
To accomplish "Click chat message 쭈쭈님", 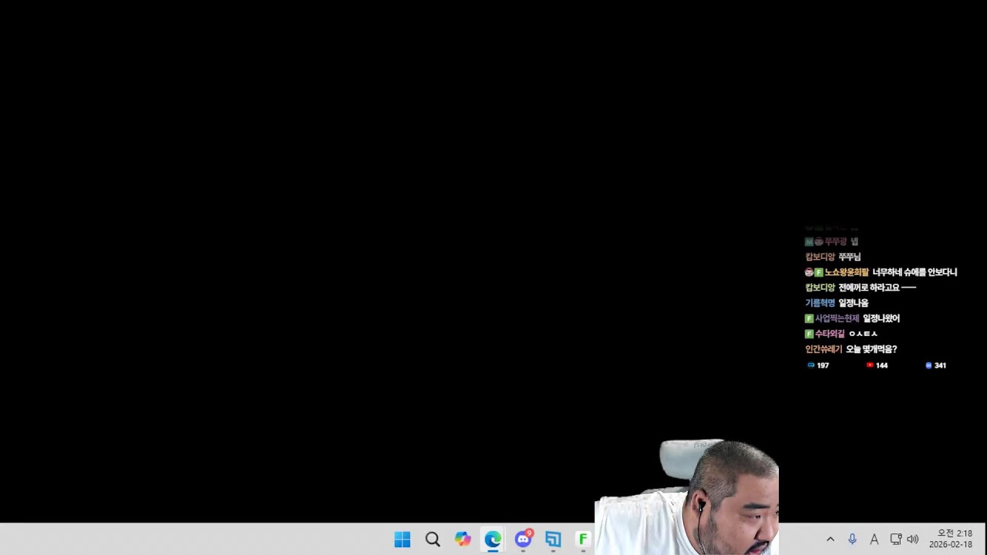I will tap(849, 257).
